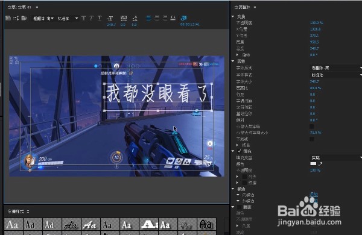Select Right align text icon

click(x=165, y=18)
